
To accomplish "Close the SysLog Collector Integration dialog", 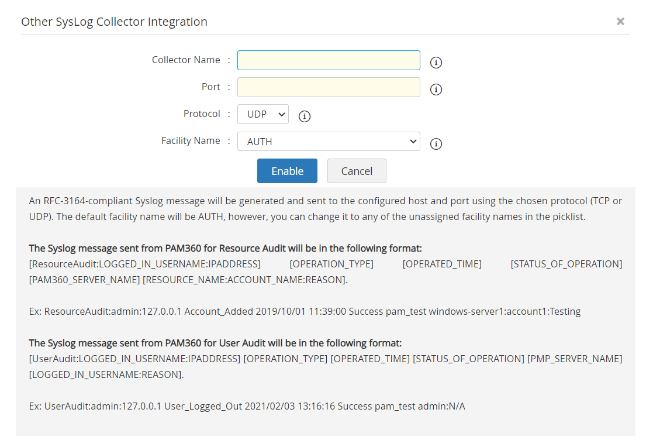I will pos(620,22).
